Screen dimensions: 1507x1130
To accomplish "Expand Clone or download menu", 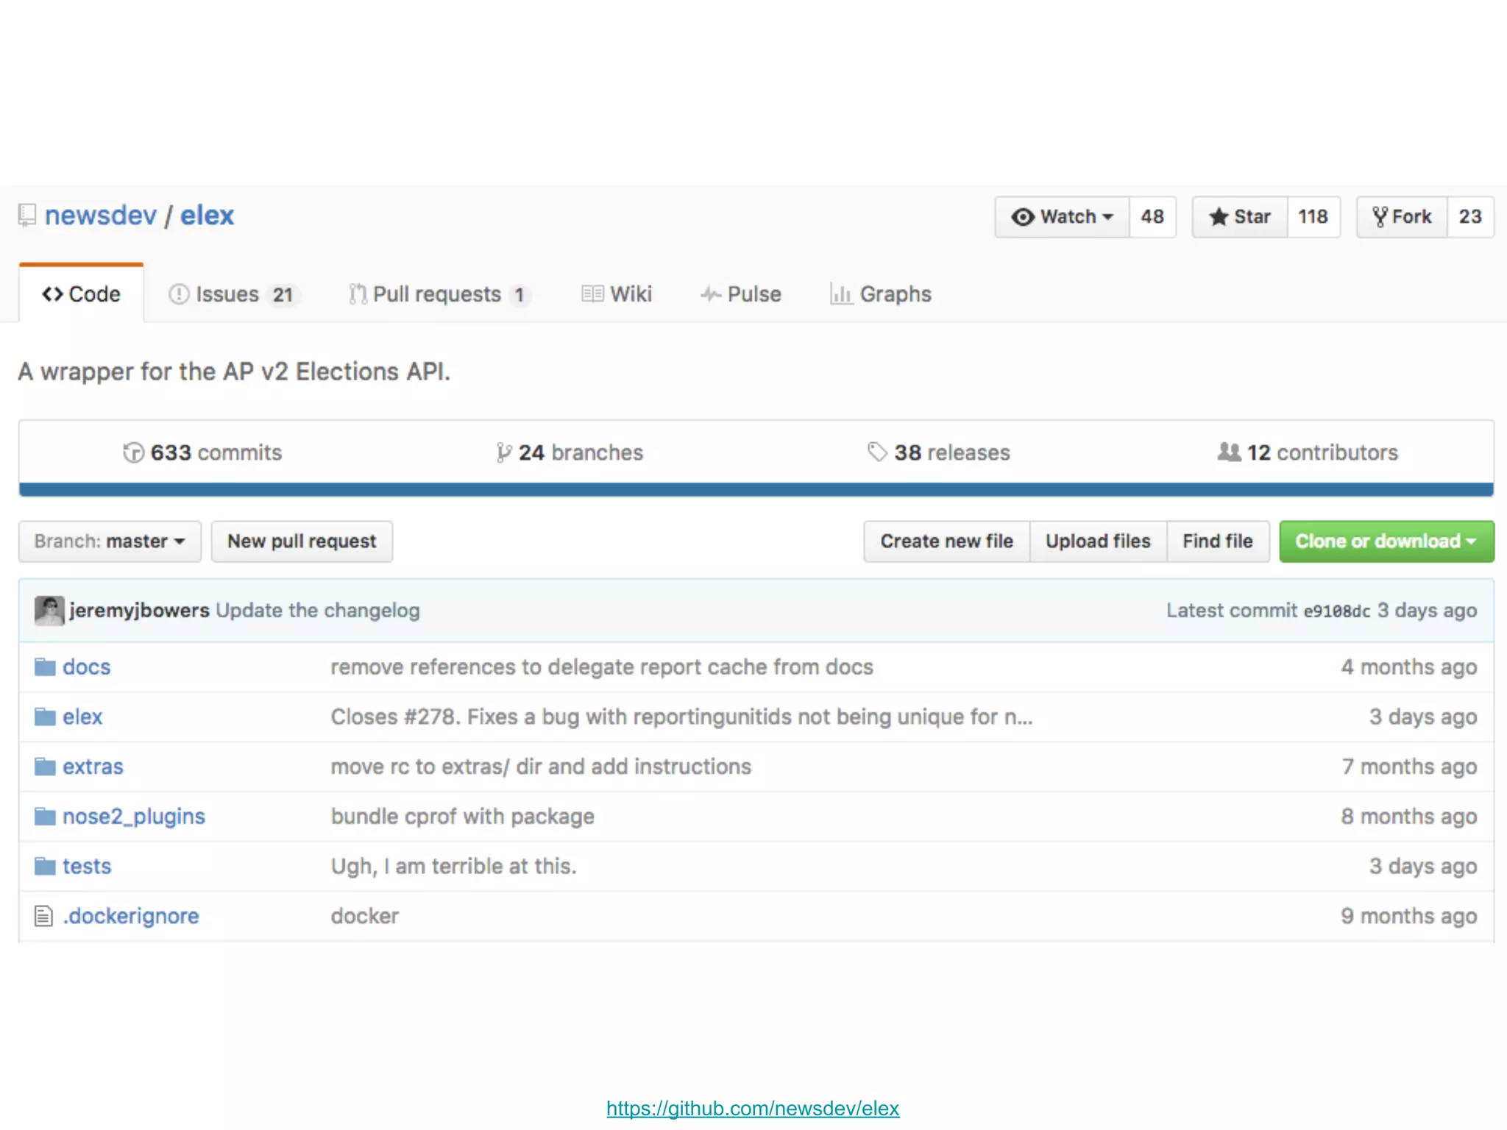I will 1386,541.
